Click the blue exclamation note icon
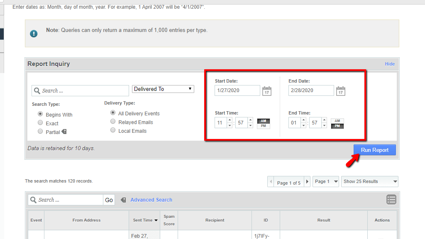The height and width of the screenshot is (239, 425). pyautogui.click(x=34, y=34)
